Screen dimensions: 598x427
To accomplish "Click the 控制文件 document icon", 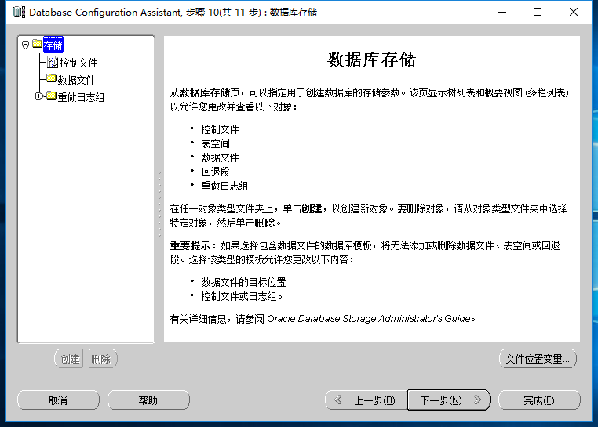I will pos(53,62).
